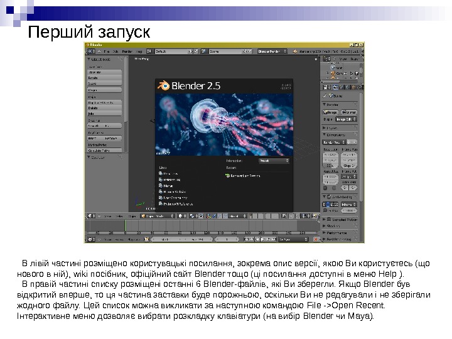Click Recover Last Session on splash

[x=243, y=176]
